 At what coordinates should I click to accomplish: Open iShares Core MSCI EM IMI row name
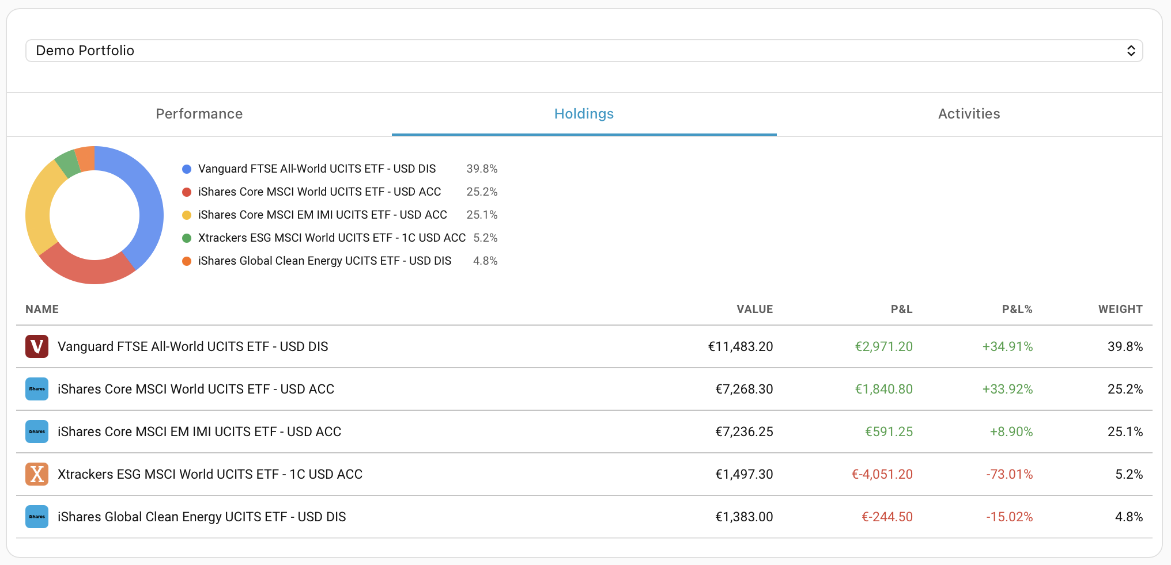coord(199,432)
